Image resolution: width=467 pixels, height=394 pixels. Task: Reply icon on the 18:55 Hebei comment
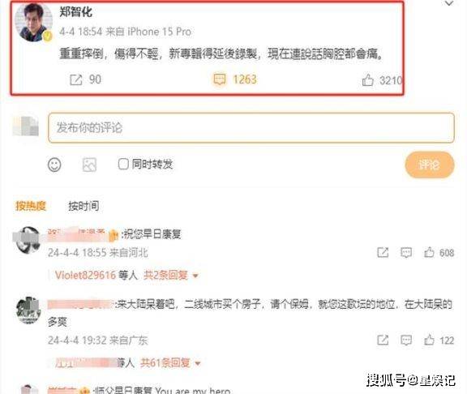[x=406, y=252]
